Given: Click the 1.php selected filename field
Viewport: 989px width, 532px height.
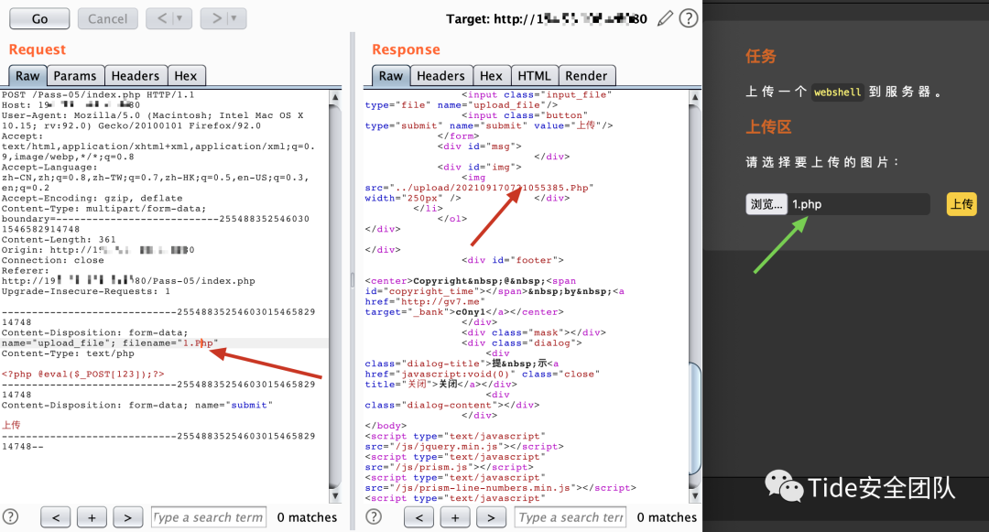Looking at the screenshot, I should coord(858,204).
